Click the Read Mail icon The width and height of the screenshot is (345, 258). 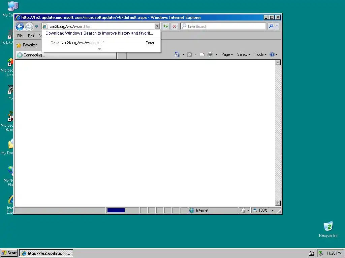(202, 55)
